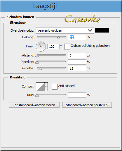Select the Afstand pixel input field

pyautogui.click(x=77, y=56)
